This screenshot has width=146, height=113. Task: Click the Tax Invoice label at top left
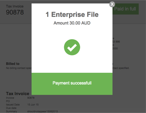pyautogui.click(x=15, y=6)
